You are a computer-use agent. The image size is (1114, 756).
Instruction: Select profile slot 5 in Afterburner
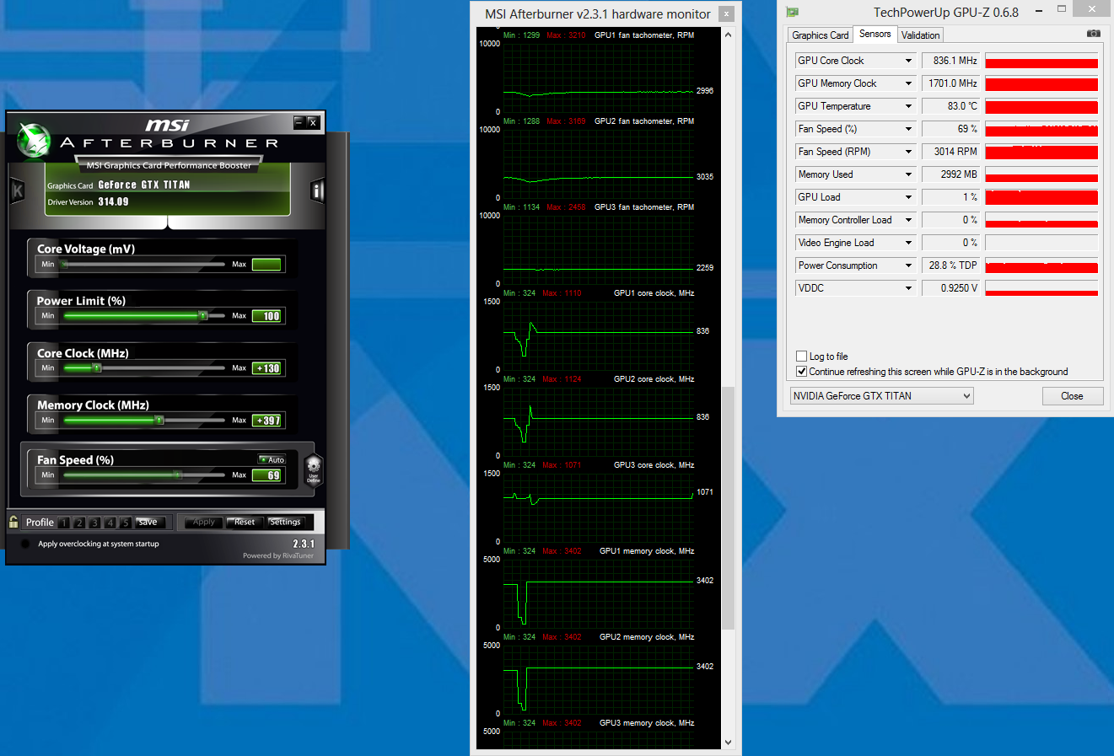(125, 523)
